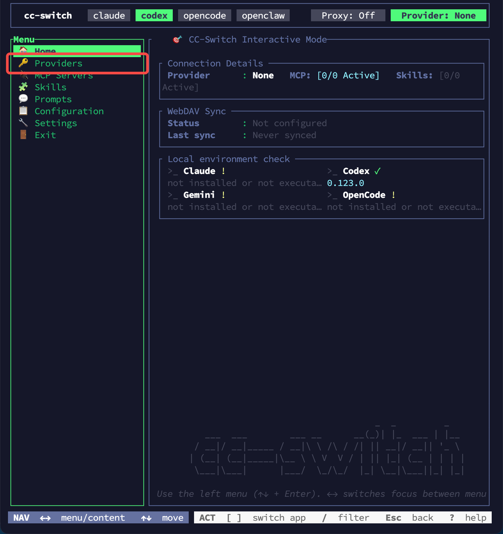Click the NAV label in footer
Image resolution: width=503 pixels, height=534 pixels.
[x=21, y=518]
